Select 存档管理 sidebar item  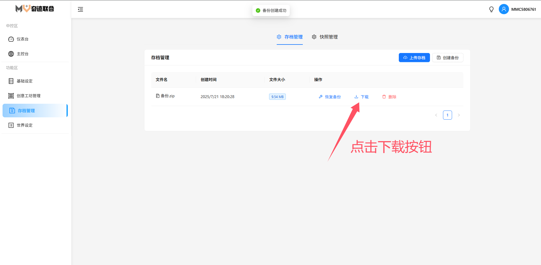[x=26, y=111]
